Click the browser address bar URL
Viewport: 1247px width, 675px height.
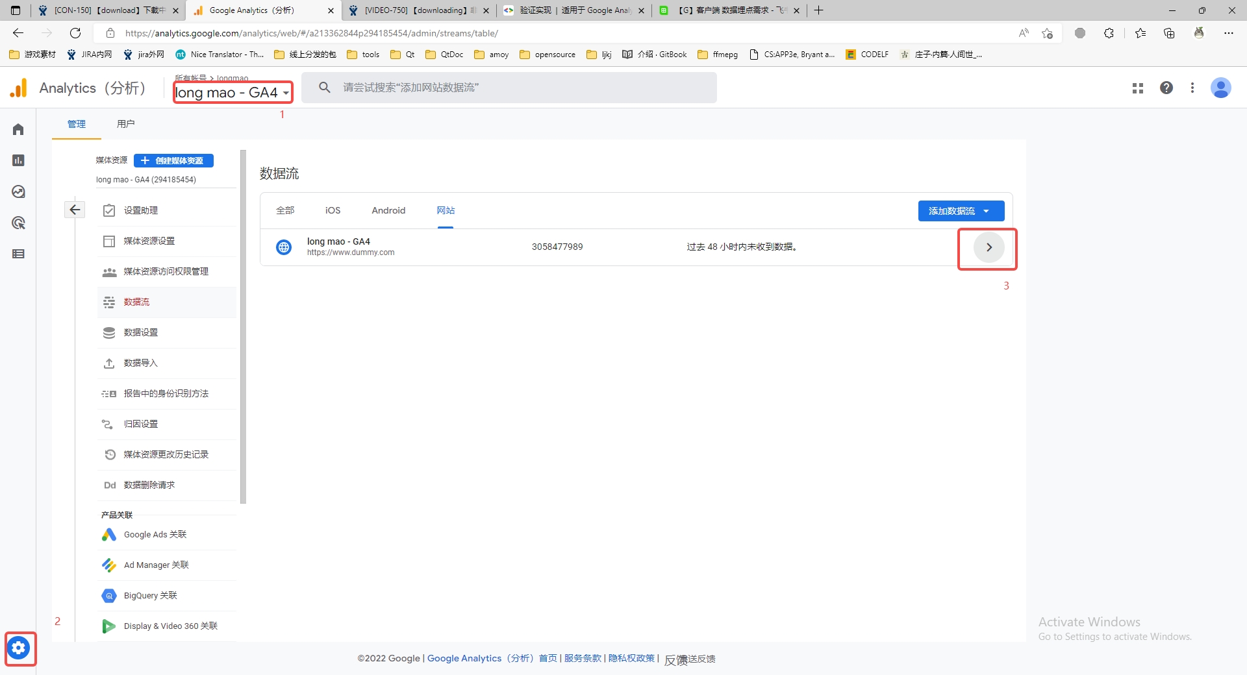click(312, 33)
